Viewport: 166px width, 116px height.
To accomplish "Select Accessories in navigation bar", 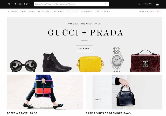I will tap(45, 11).
